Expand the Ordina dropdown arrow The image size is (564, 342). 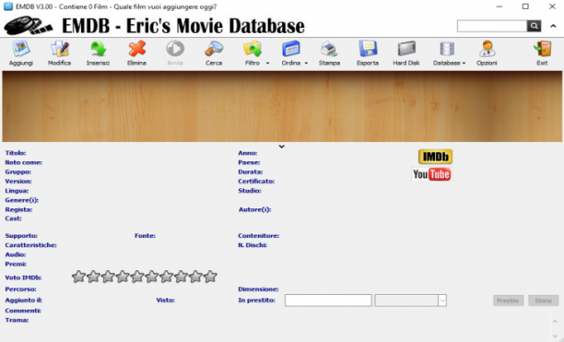click(x=306, y=64)
